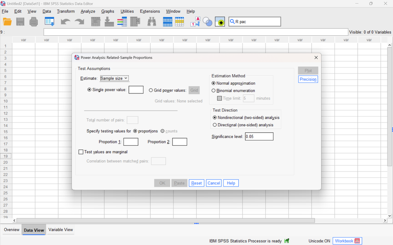Click the Select Cases toolbar icon

point(180,22)
